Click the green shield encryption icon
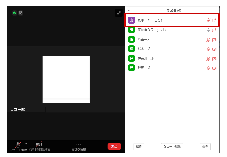Screen dimensions: 227x157 click(x=15, y=13)
